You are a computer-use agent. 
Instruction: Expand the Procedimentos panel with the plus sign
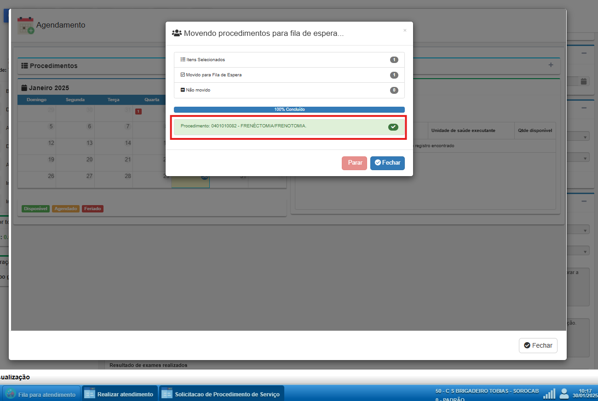pyautogui.click(x=551, y=65)
